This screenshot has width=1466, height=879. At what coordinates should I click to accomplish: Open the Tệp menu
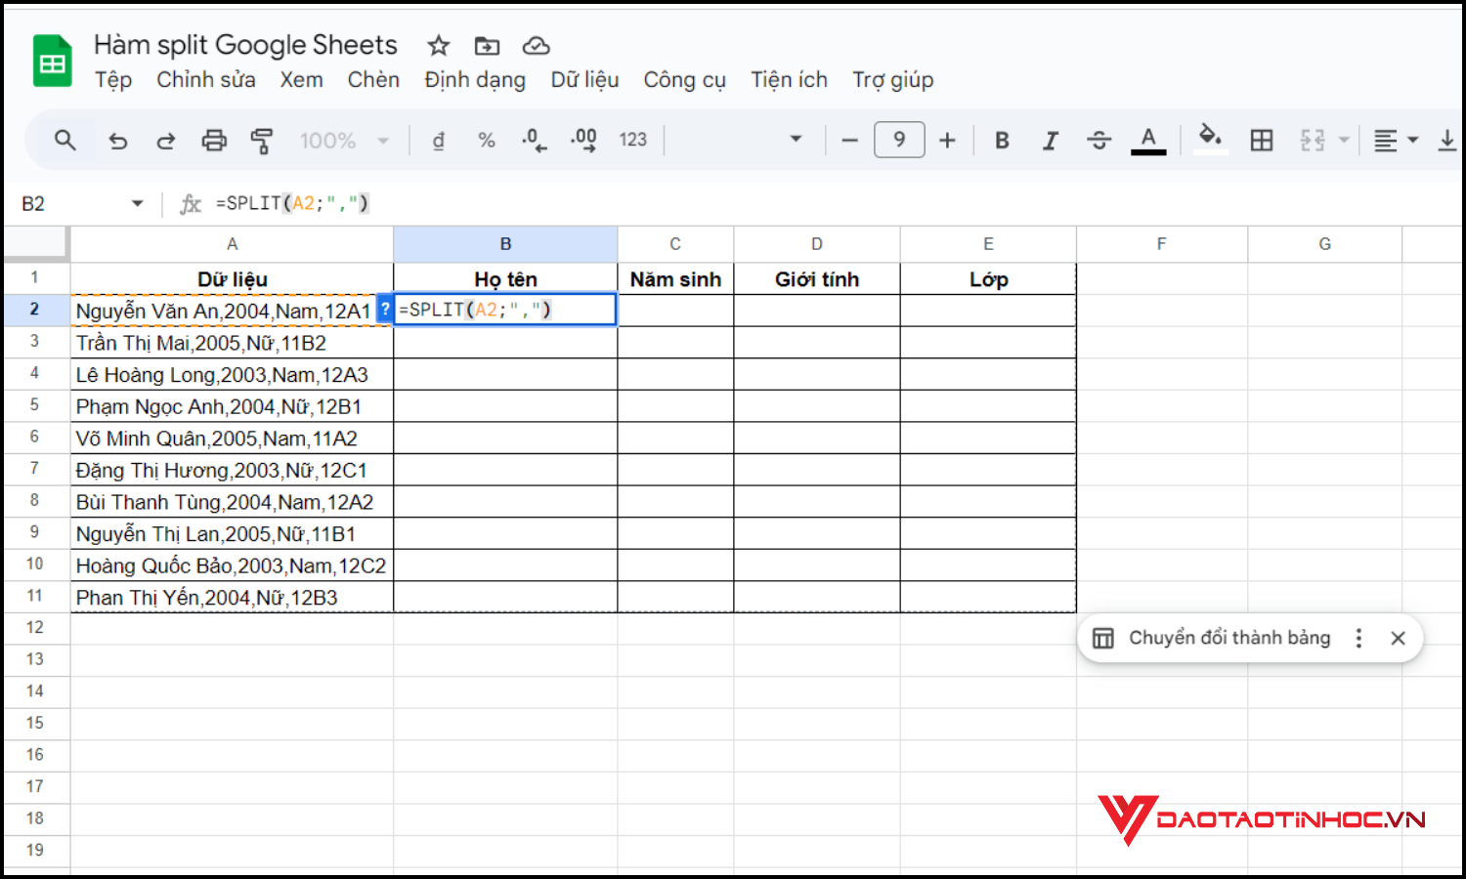113,80
